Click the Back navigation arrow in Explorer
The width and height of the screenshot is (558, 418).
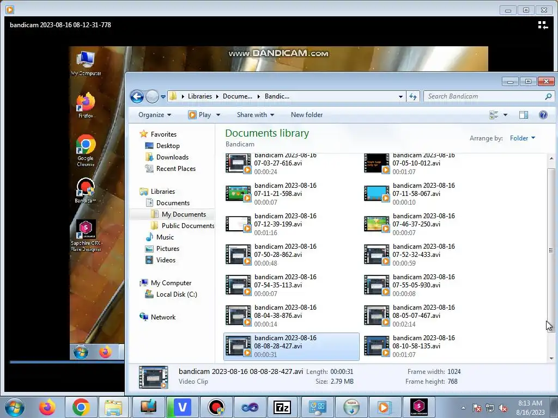click(137, 96)
